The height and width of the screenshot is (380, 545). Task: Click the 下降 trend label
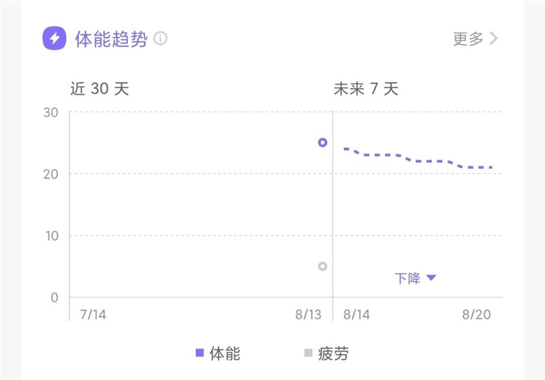[x=407, y=278]
